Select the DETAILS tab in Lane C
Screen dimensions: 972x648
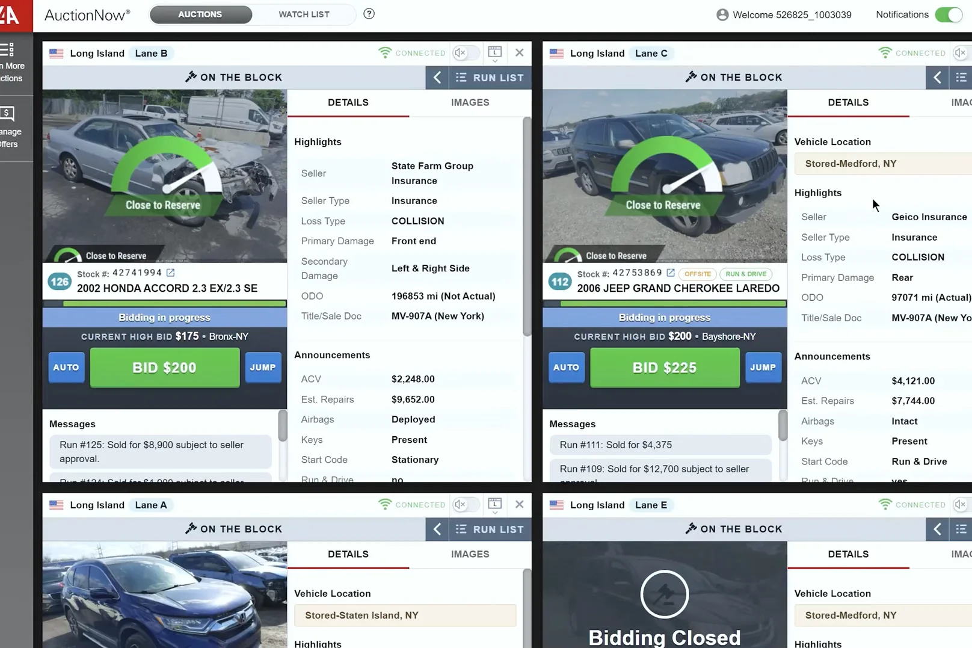click(848, 103)
